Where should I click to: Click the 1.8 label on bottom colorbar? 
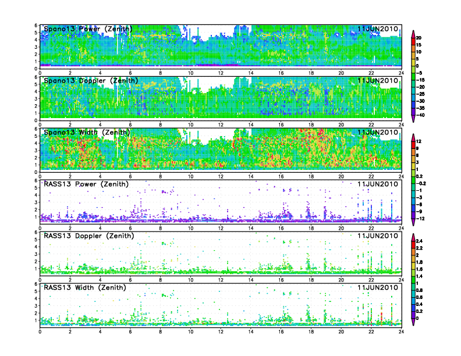point(419,262)
